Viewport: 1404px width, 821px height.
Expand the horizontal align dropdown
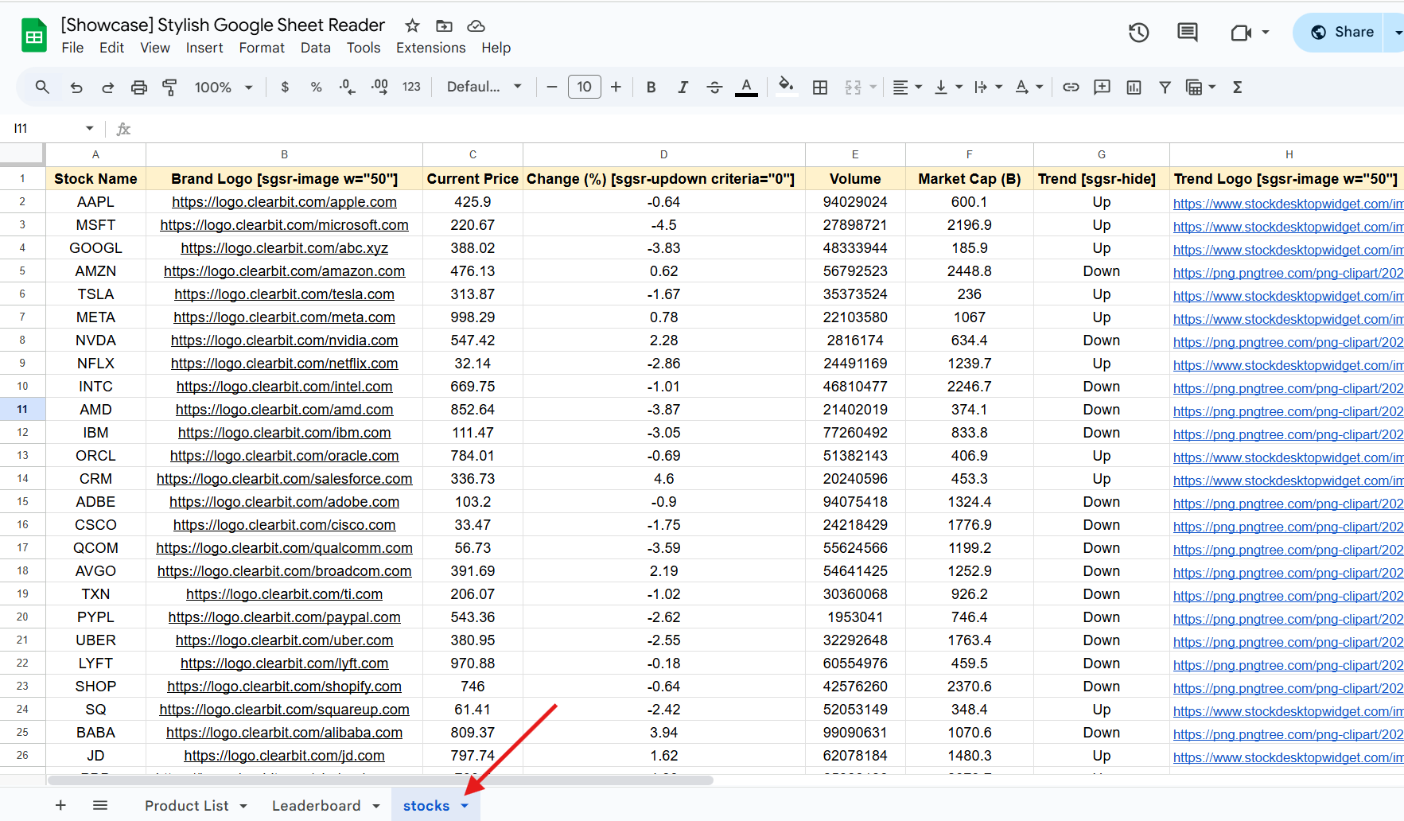(x=919, y=88)
